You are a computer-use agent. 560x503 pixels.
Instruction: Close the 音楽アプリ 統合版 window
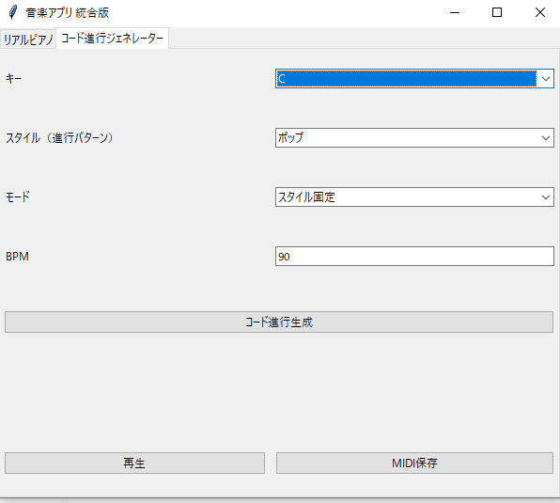click(540, 12)
